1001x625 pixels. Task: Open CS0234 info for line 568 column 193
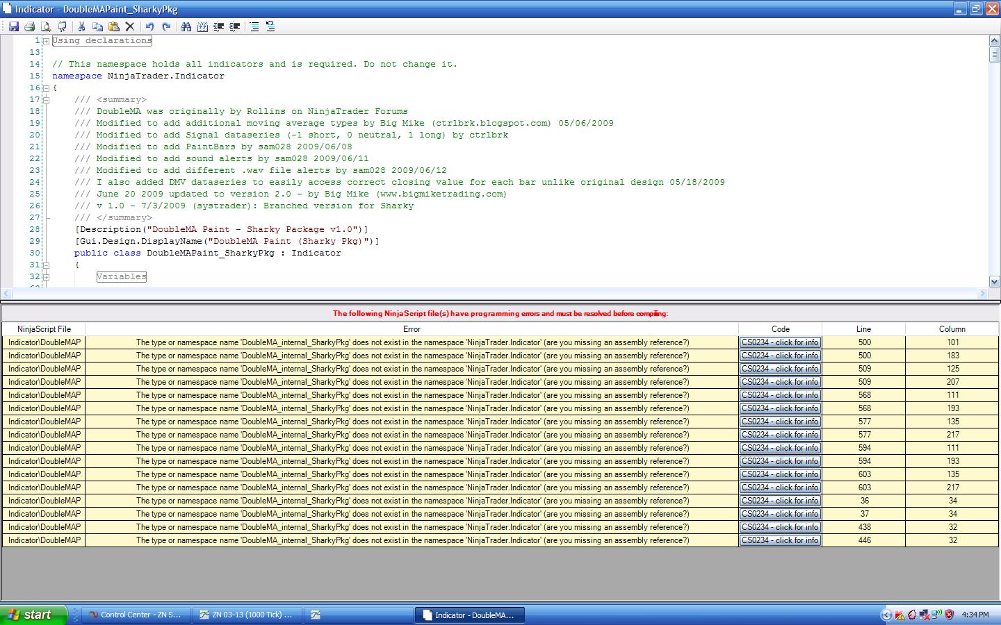(780, 408)
